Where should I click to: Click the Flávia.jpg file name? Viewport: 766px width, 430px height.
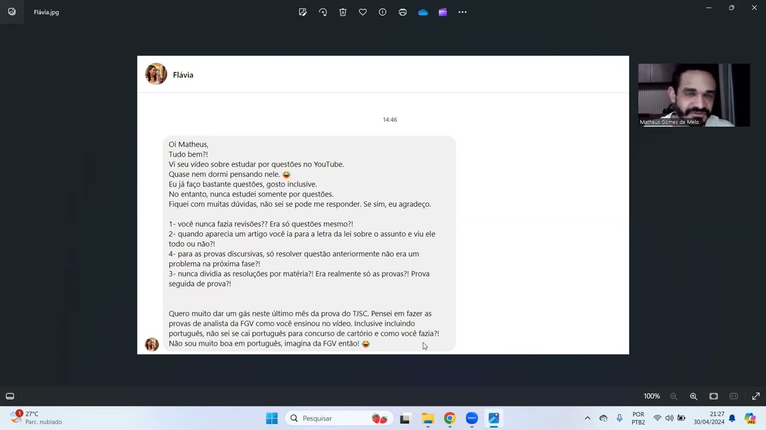point(46,12)
